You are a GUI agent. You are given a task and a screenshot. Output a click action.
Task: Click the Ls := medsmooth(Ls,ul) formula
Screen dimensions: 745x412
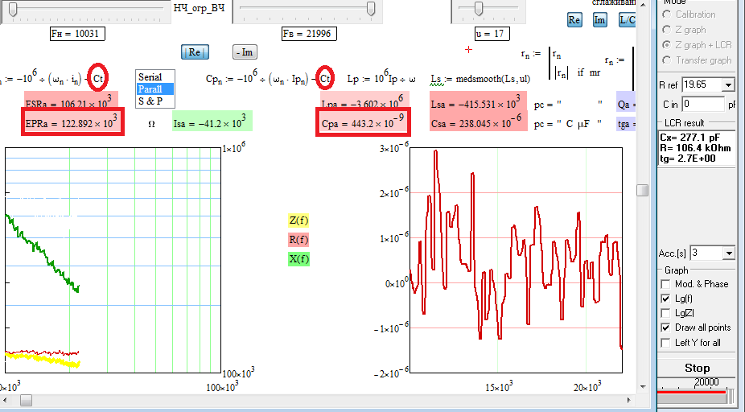480,79
